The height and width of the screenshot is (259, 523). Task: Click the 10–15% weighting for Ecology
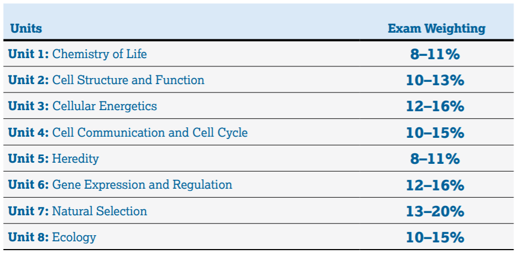435,237
